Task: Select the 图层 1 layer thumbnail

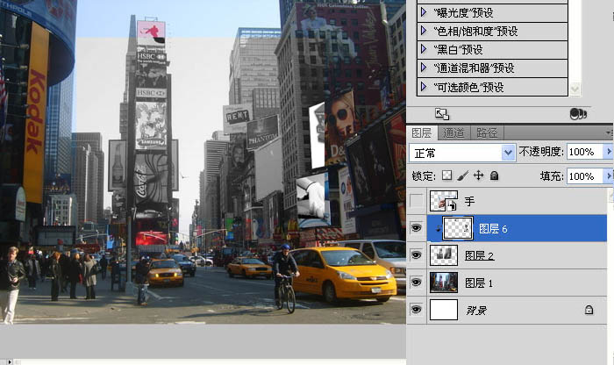Action: (x=444, y=283)
